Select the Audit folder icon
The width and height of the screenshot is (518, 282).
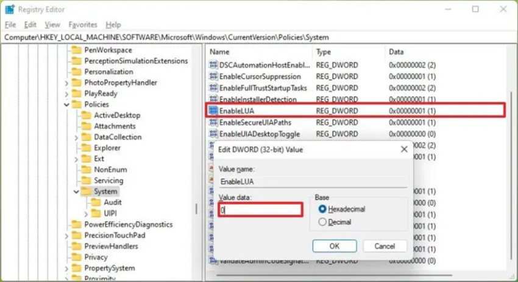pyautogui.click(x=96, y=202)
